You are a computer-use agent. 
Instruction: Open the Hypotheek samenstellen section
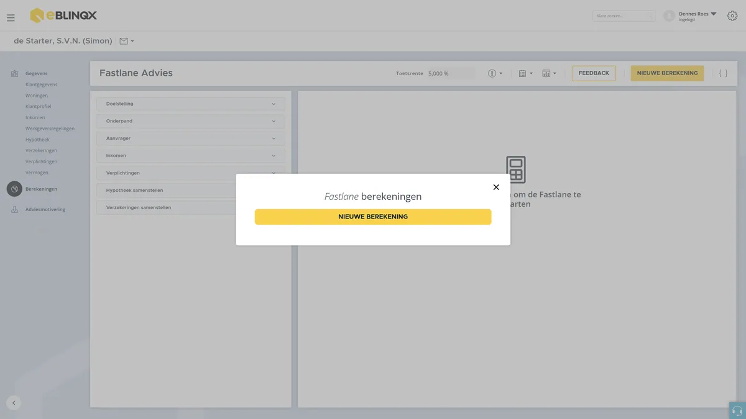point(166,191)
